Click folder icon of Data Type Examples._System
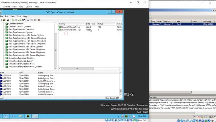Screen dimensions: 216x122 click(6, 32)
